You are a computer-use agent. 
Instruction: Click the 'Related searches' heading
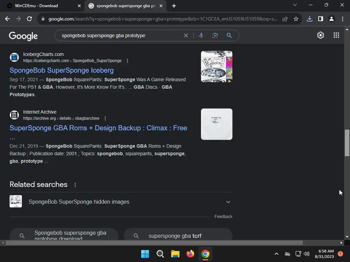(x=38, y=185)
